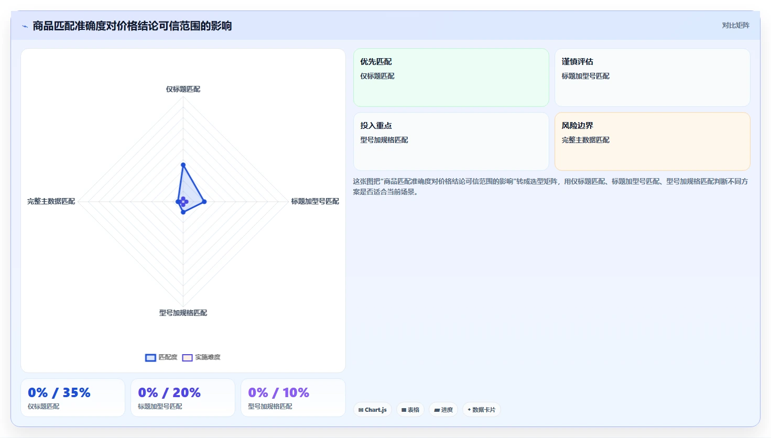771x438 pixels.
Task: Open the 0% / 20% stat card
Action: point(183,398)
